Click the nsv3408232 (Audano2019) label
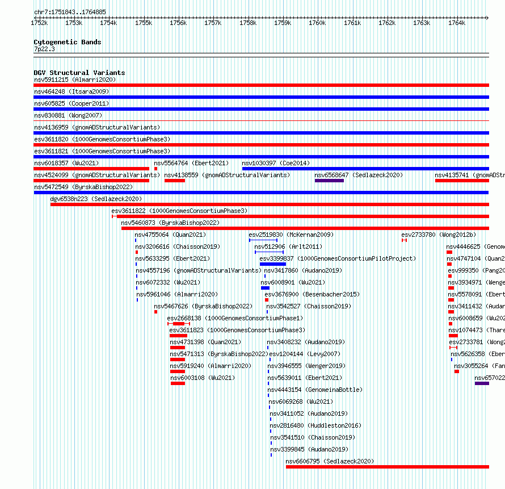Screen dimensions: 505x489 [306, 342]
